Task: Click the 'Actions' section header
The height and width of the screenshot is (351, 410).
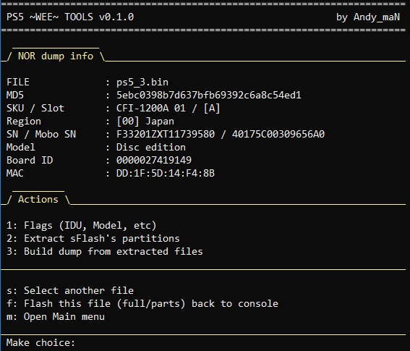Action: [x=38, y=200]
